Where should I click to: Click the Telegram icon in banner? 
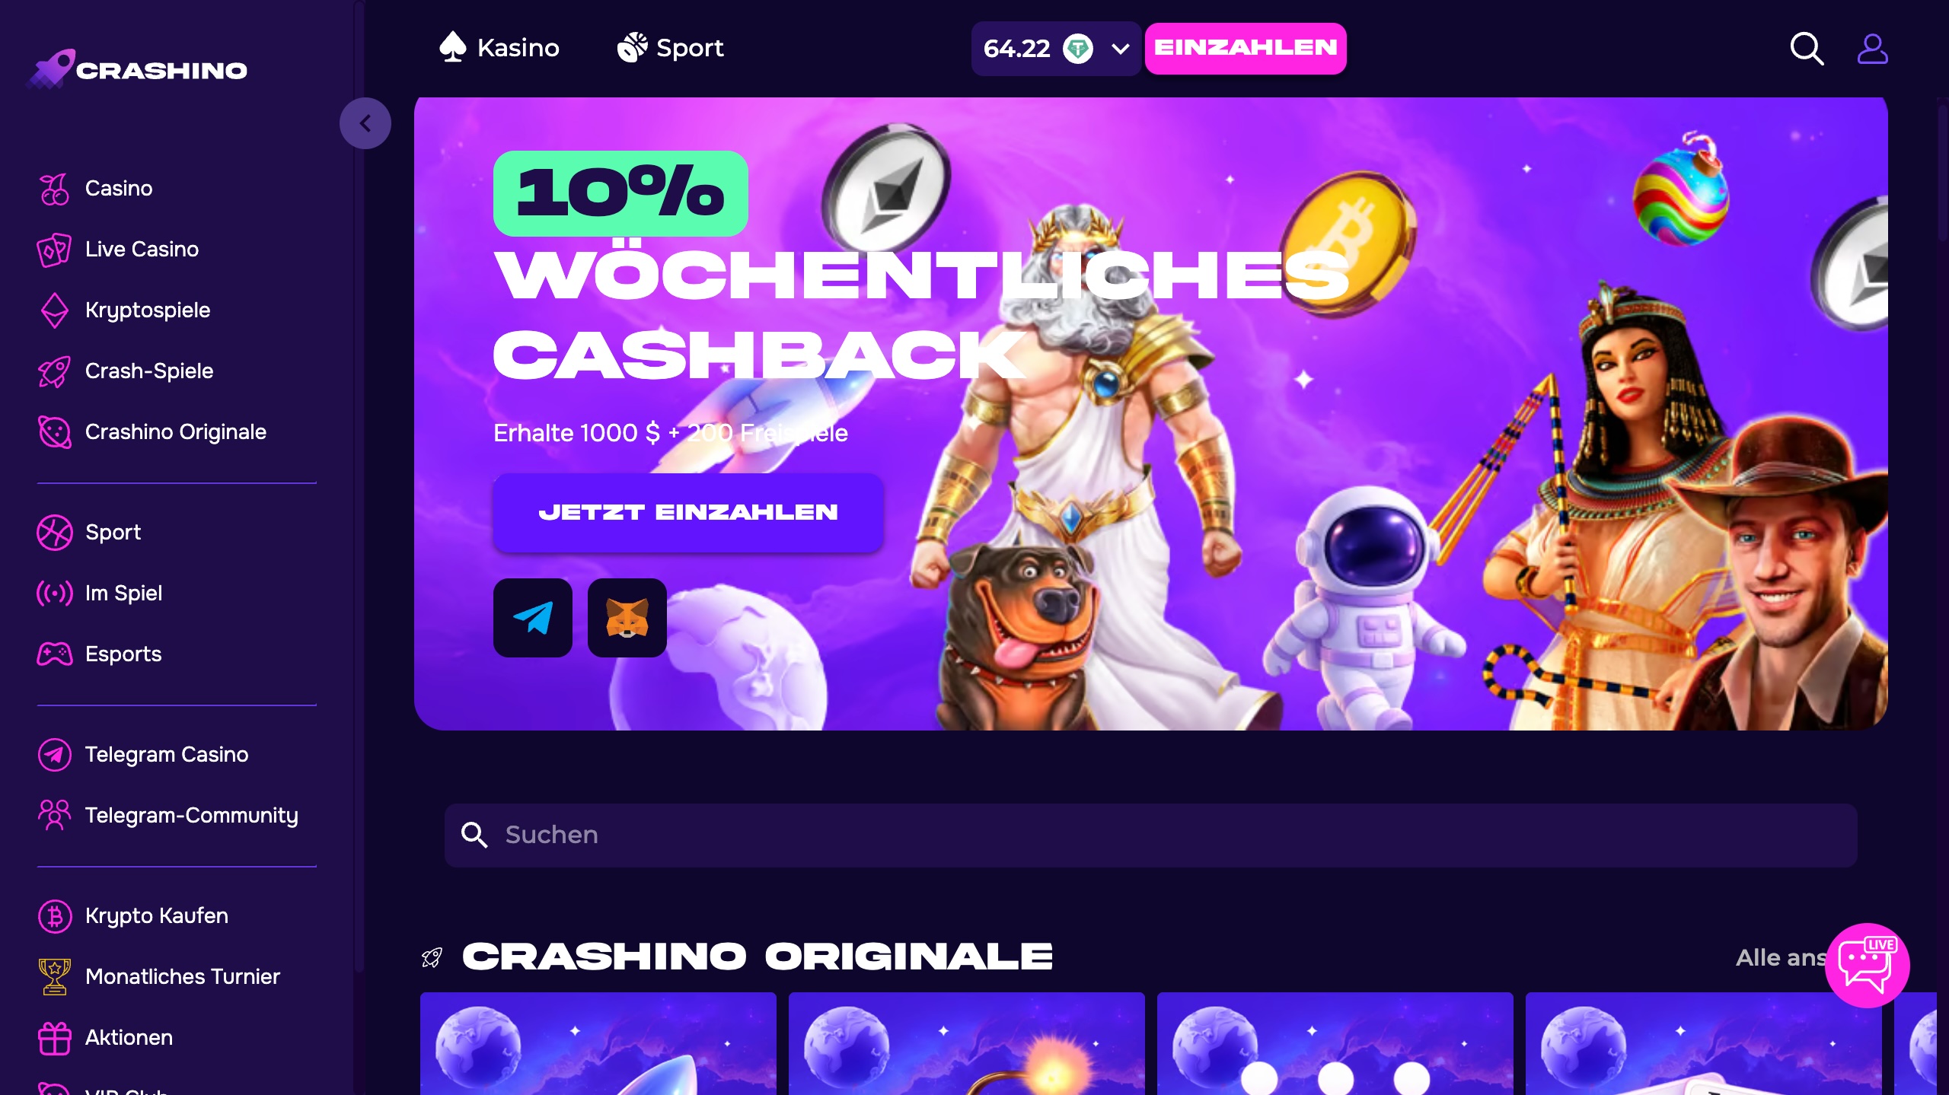tap(533, 618)
